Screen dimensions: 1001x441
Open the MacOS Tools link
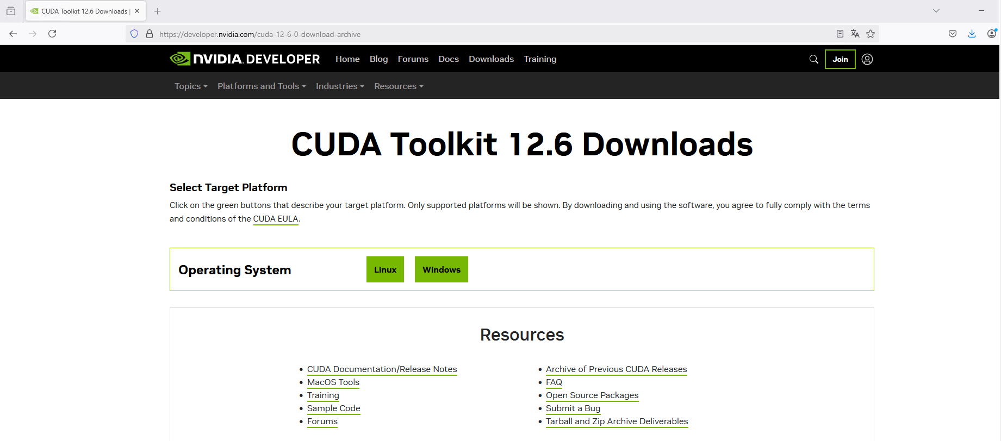click(333, 382)
